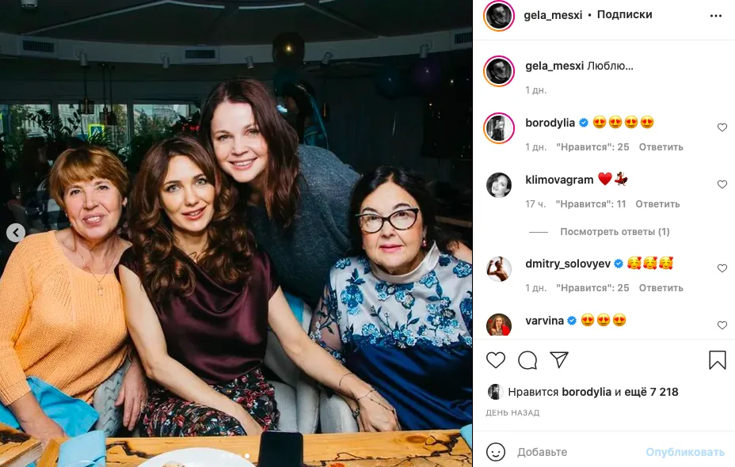The image size is (735, 467).
Task: Click the Опубликовать post button
Action: (685, 452)
